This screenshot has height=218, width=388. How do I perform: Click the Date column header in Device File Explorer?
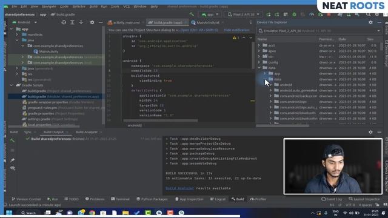click(x=342, y=39)
